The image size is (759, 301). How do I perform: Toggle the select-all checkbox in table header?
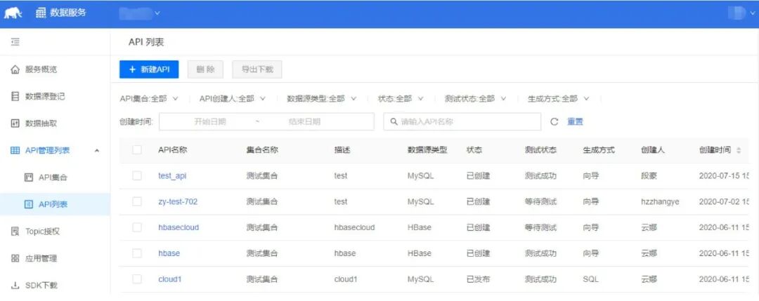137,149
